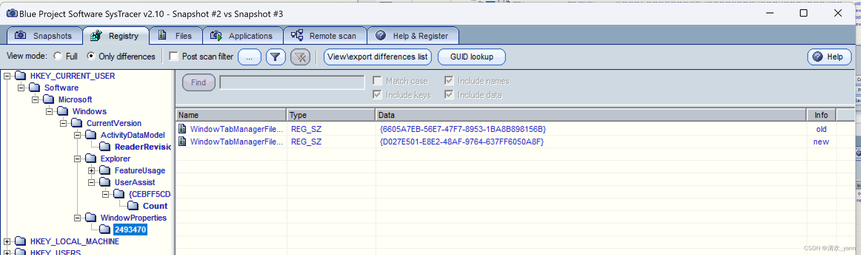Select Full view mode radio button
861x255 pixels.
coord(58,56)
